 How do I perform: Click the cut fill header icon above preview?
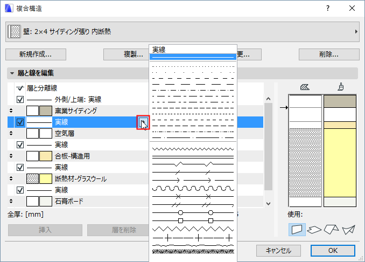[305, 87]
